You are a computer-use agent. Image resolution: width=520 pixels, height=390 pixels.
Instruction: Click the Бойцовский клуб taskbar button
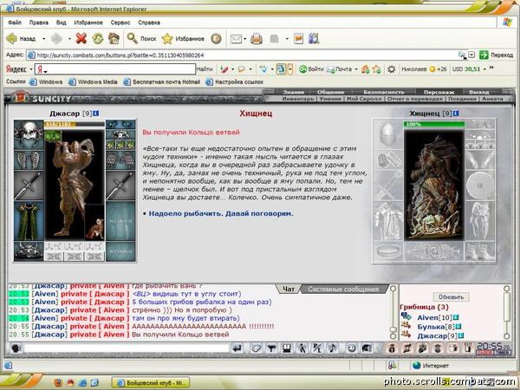(x=151, y=383)
